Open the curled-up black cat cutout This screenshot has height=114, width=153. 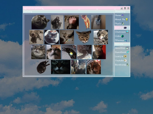43,67
